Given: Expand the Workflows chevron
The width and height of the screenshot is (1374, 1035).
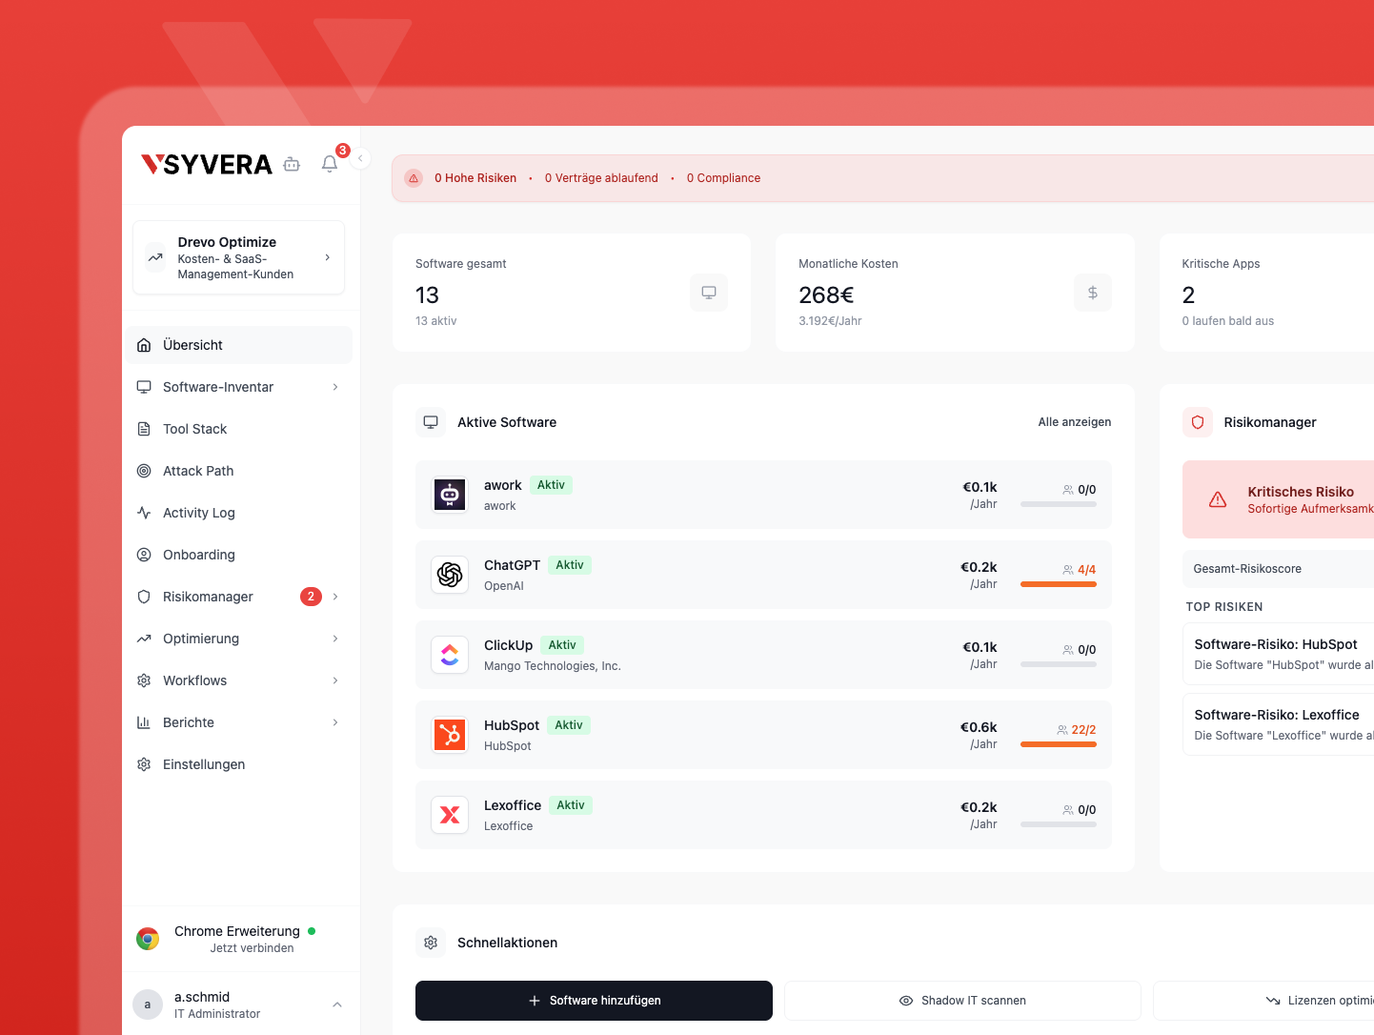Looking at the screenshot, I should [335, 680].
